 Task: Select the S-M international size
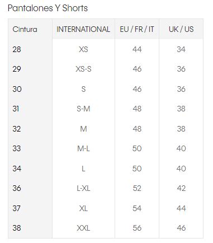click(83, 109)
